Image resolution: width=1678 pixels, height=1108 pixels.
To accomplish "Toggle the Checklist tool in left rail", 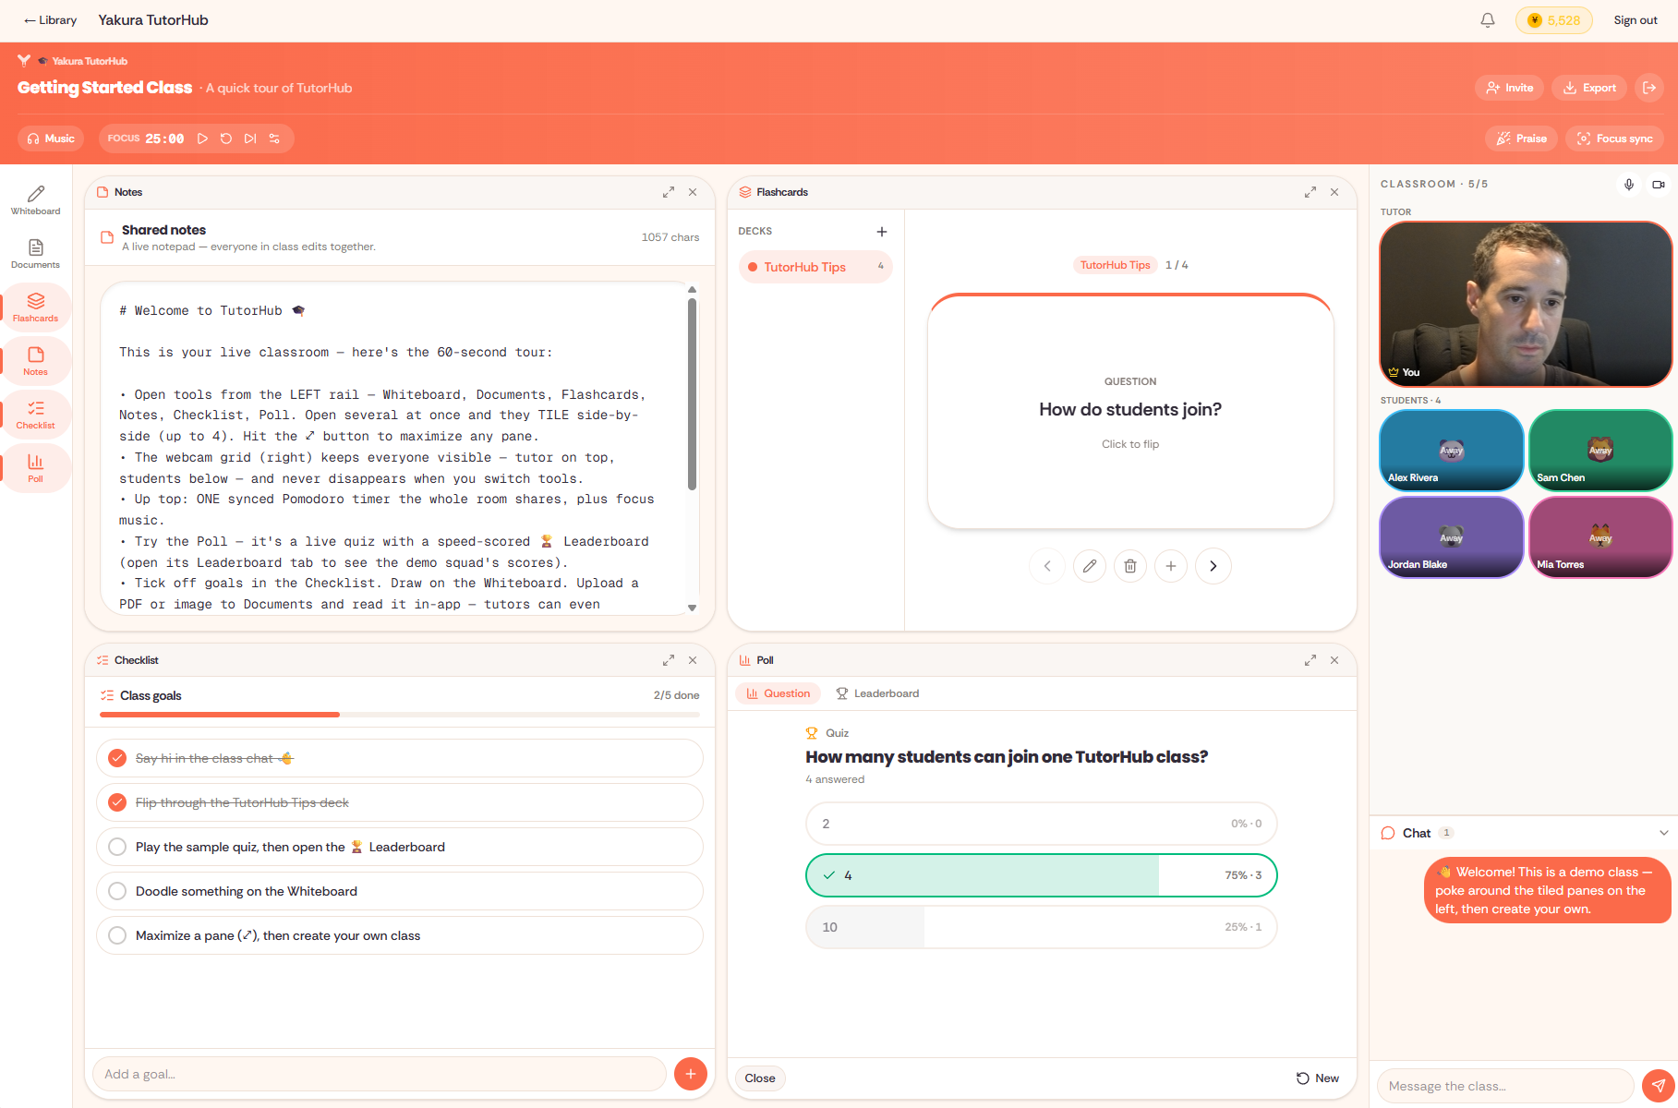I will 35,414.
